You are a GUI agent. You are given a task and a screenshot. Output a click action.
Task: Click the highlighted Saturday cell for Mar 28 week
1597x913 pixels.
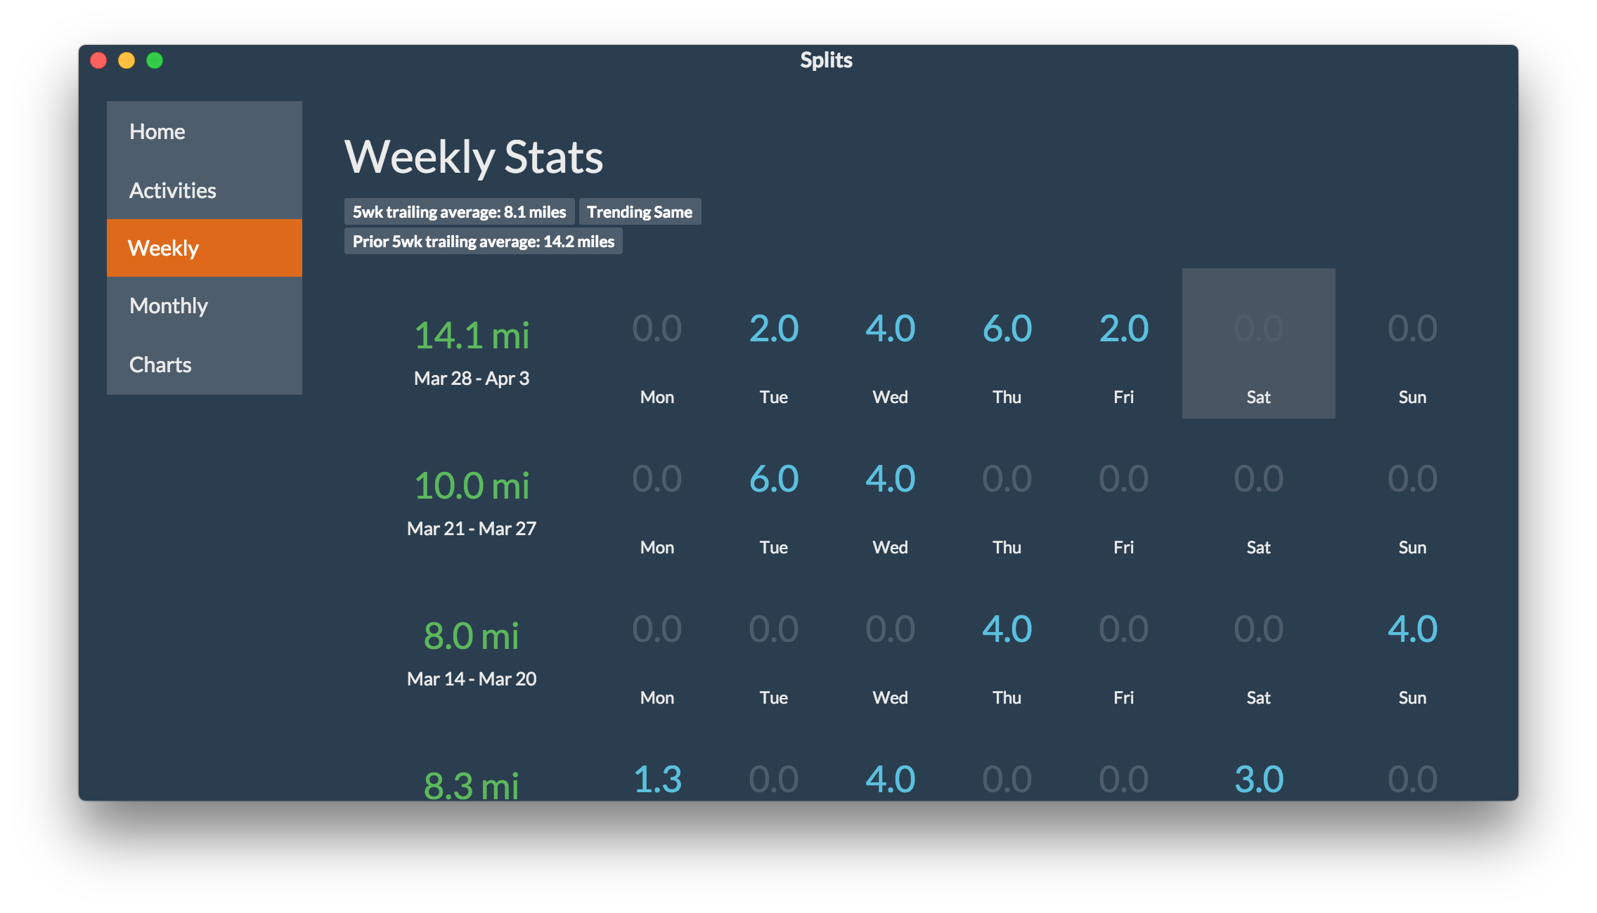1258,343
